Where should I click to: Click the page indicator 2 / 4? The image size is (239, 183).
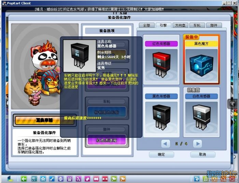(181, 144)
